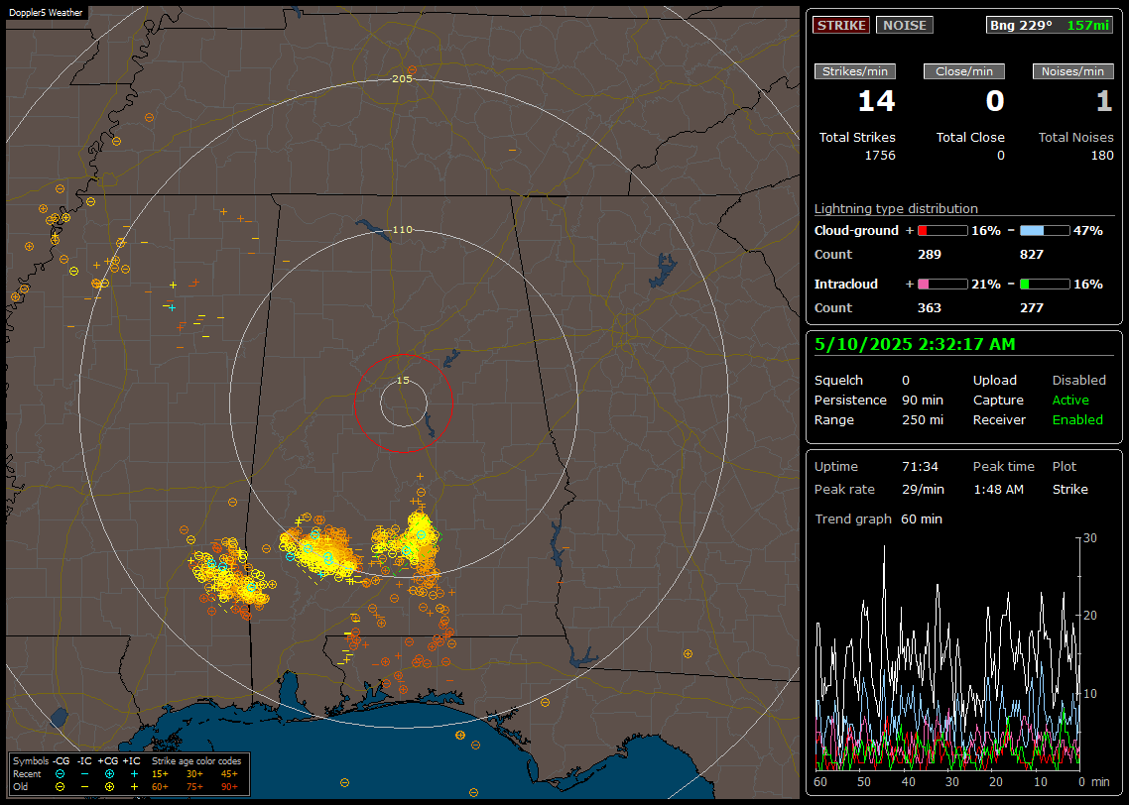
Task: Click the strikes per minute value 14
Action: [876, 101]
